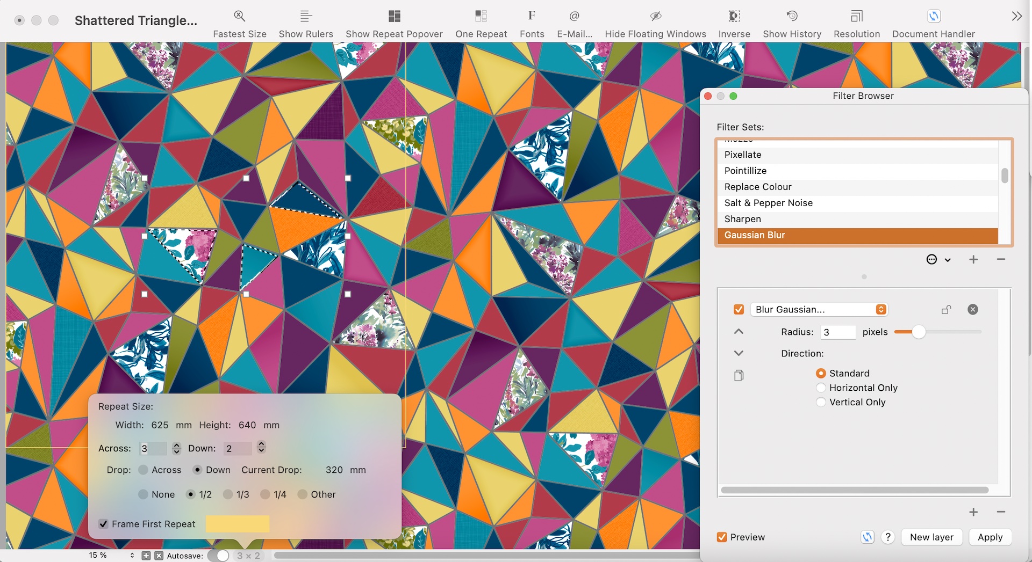The width and height of the screenshot is (1032, 562).
Task: Select Sharpen filter set
Action: click(858, 219)
